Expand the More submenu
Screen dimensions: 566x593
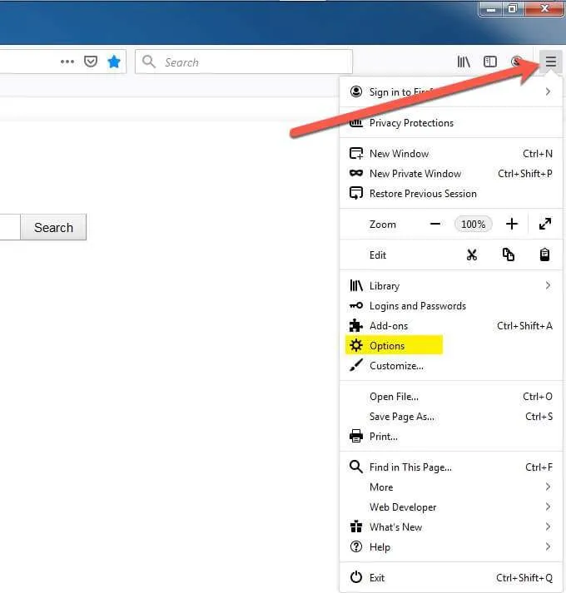pos(450,487)
